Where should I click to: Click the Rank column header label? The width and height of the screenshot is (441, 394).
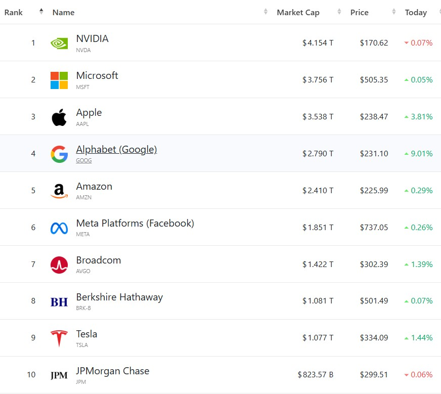pyautogui.click(x=14, y=12)
